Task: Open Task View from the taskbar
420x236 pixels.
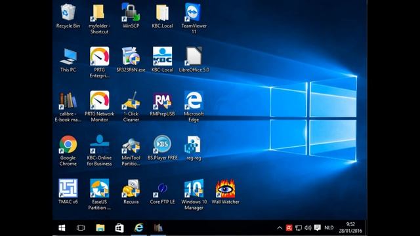Action: pos(81,227)
